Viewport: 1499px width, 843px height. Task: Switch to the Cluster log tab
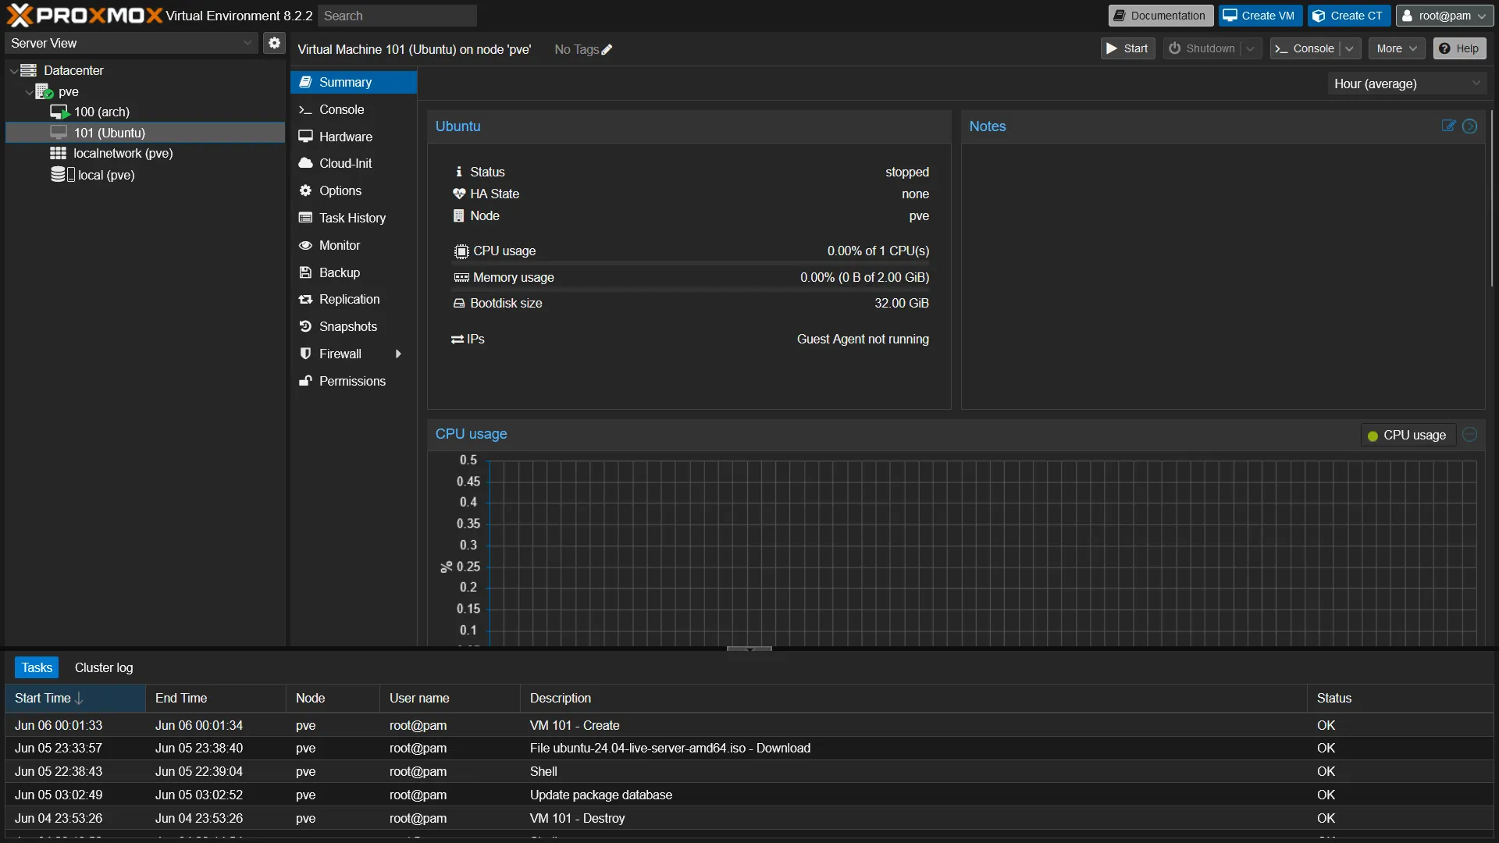[x=104, y=667]
